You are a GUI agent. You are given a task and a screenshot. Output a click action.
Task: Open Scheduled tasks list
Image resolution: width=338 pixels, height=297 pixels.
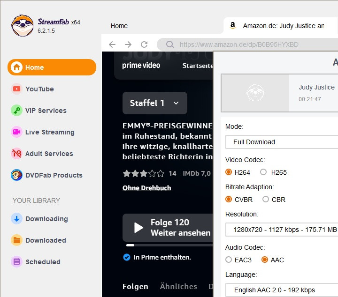click(x=43, y=262)
